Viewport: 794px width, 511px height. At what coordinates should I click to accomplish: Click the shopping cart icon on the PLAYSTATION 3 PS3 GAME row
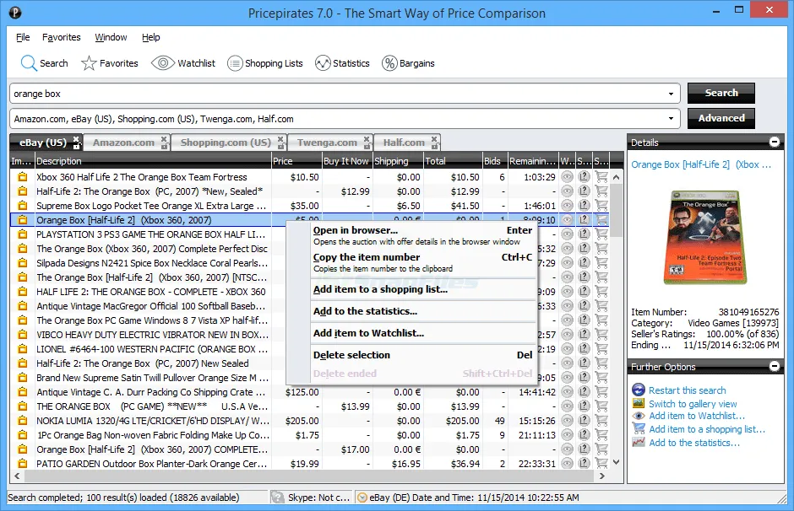tap(601, 234)
